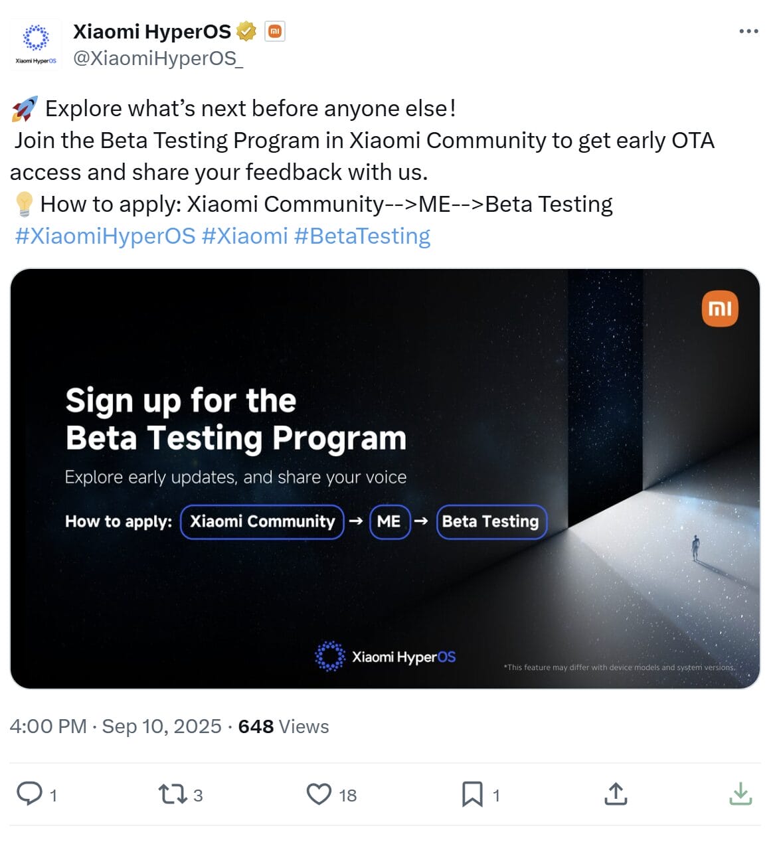Open the three-dot more options menu

pos(748,31)
